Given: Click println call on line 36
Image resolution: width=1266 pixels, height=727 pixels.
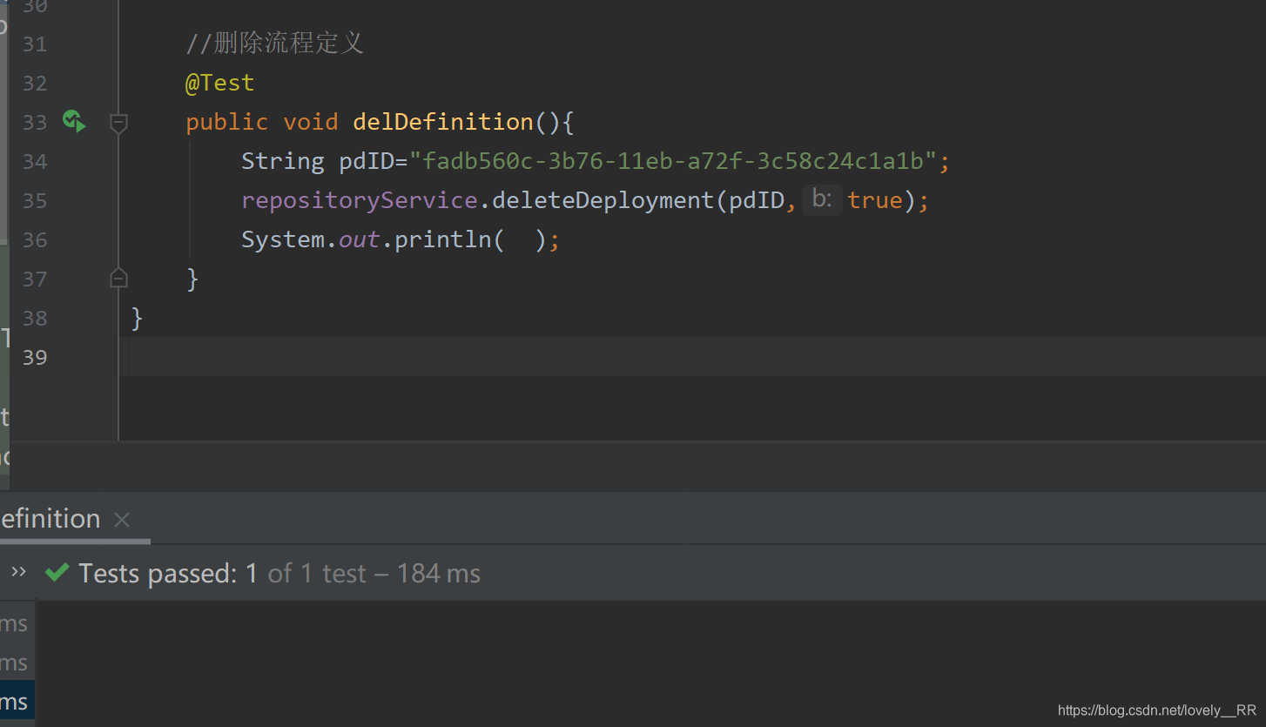Looking at the screenshot, I should (x=443, y=239).
